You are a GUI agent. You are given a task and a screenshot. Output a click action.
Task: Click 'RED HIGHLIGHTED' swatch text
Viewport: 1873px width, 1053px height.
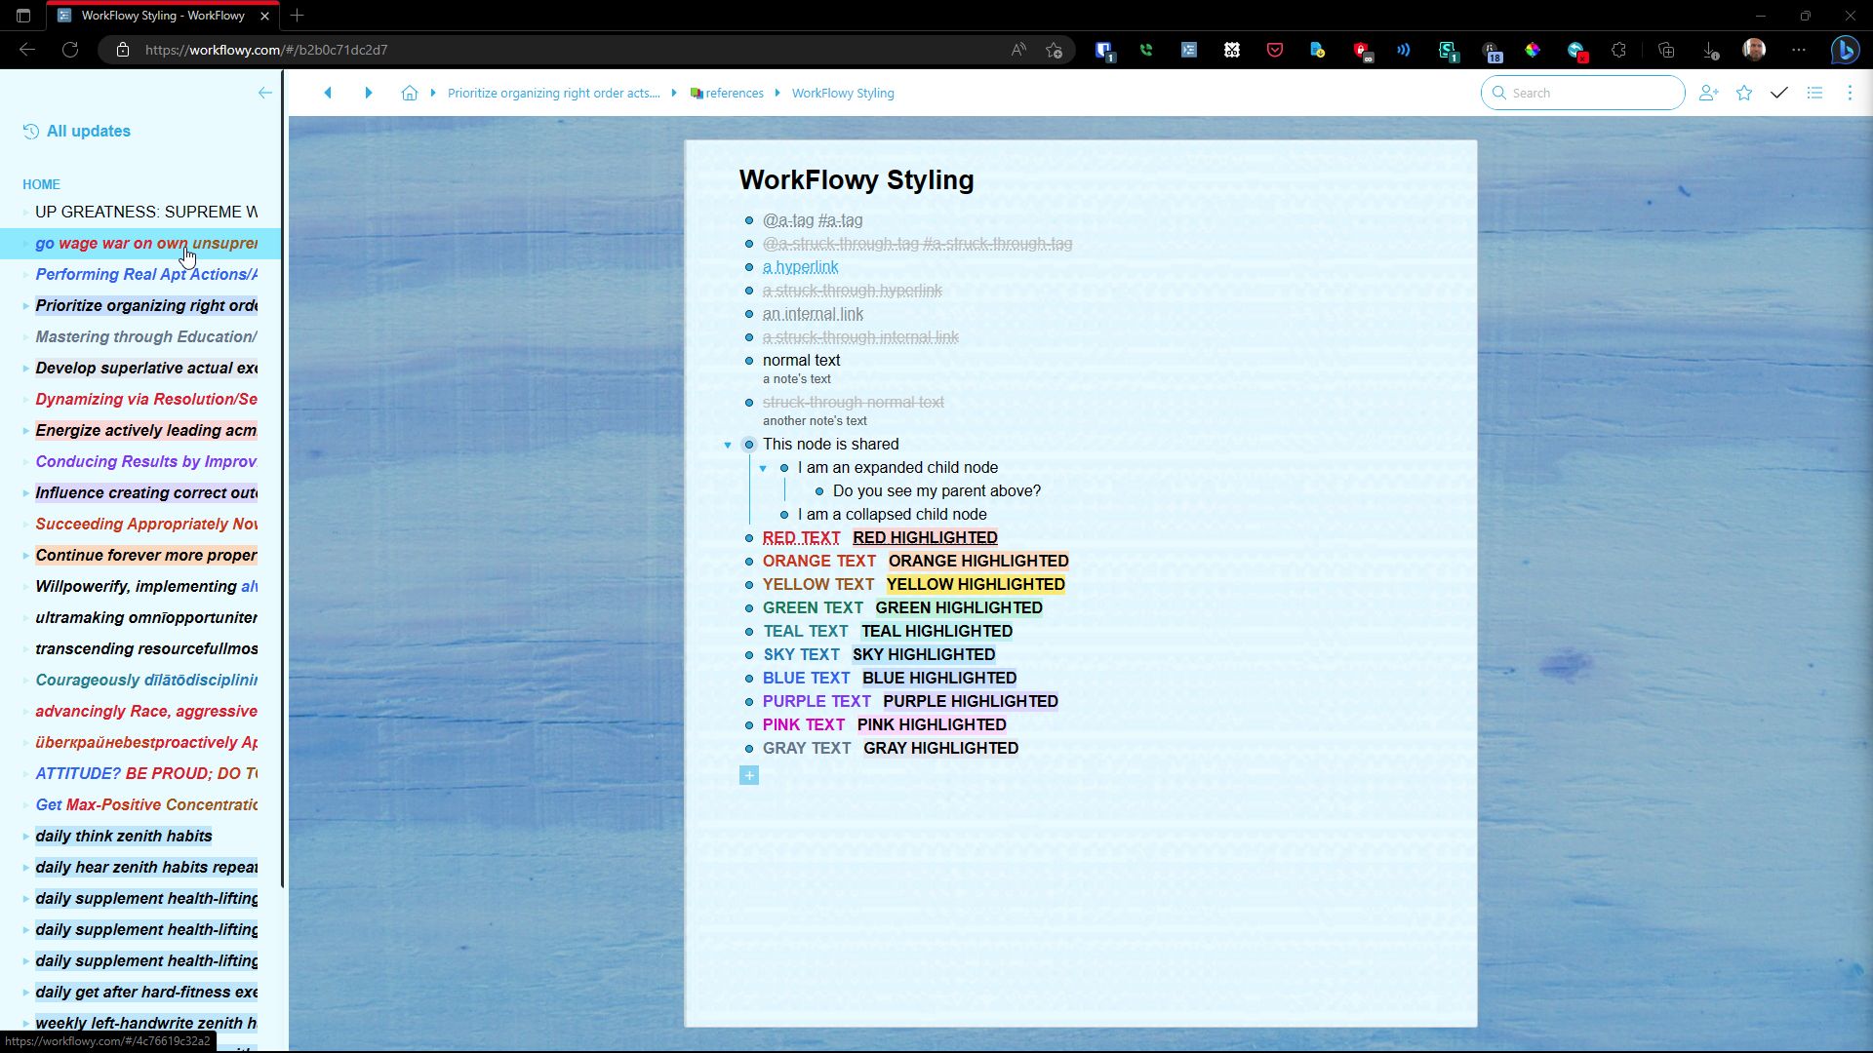(x=925, y=538)
